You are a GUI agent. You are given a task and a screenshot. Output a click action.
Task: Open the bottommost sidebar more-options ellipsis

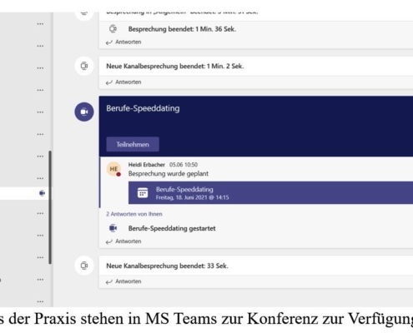click(x=40, y=301)
